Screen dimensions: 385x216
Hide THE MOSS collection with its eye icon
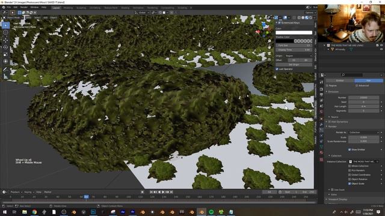pos(381,46)
